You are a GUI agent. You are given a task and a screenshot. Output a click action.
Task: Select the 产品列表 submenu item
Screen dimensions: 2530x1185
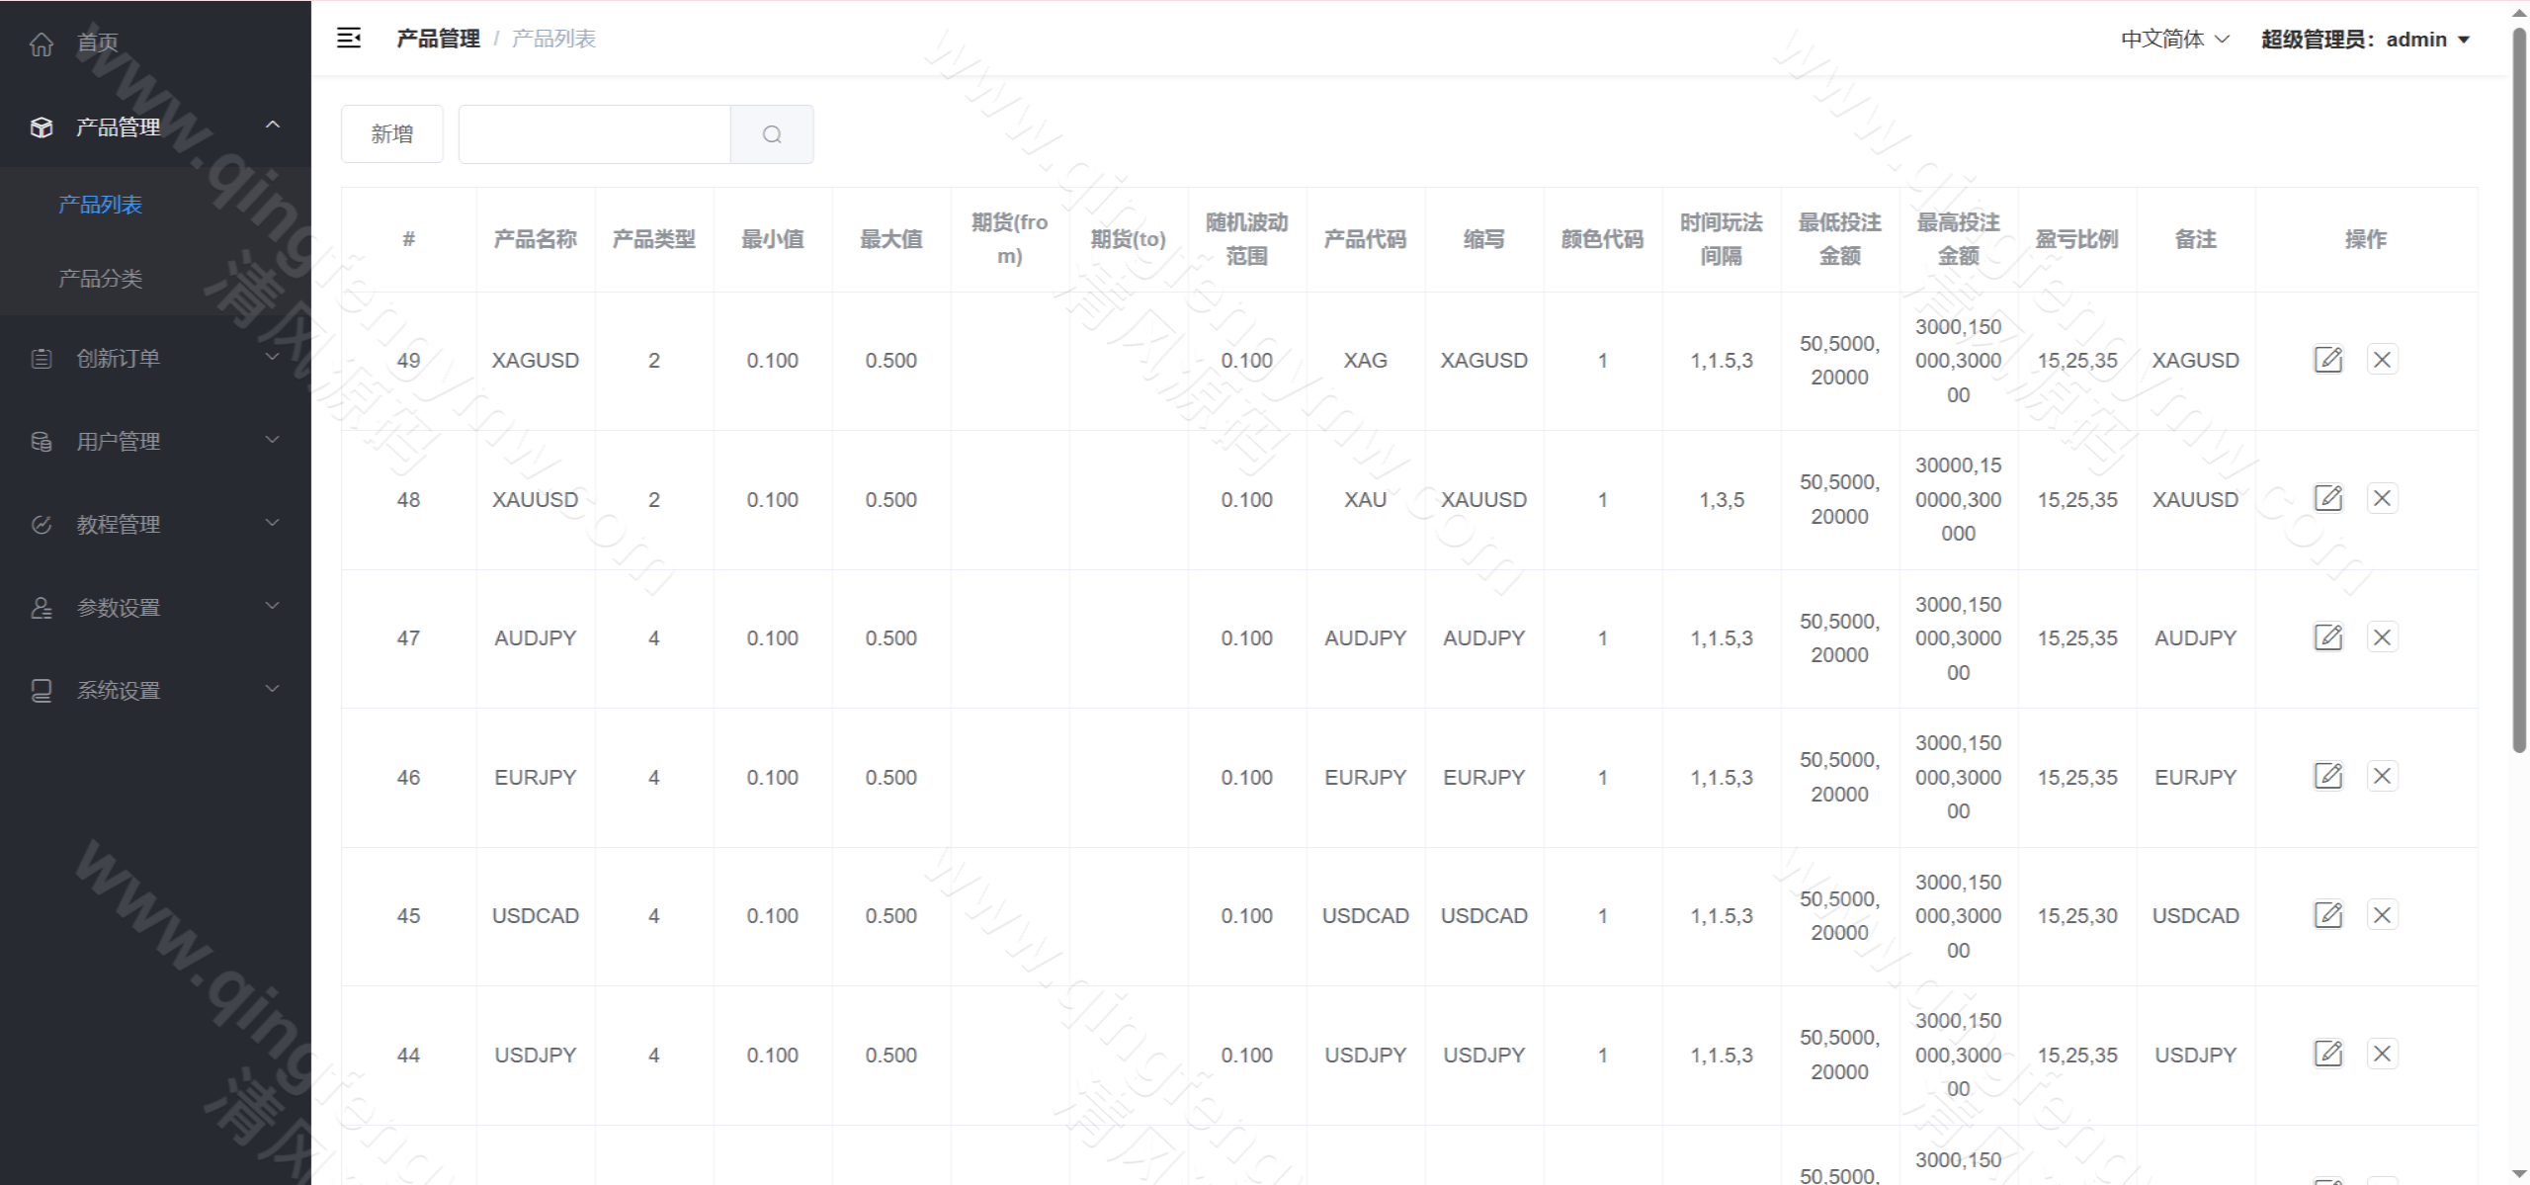point(101,205)
